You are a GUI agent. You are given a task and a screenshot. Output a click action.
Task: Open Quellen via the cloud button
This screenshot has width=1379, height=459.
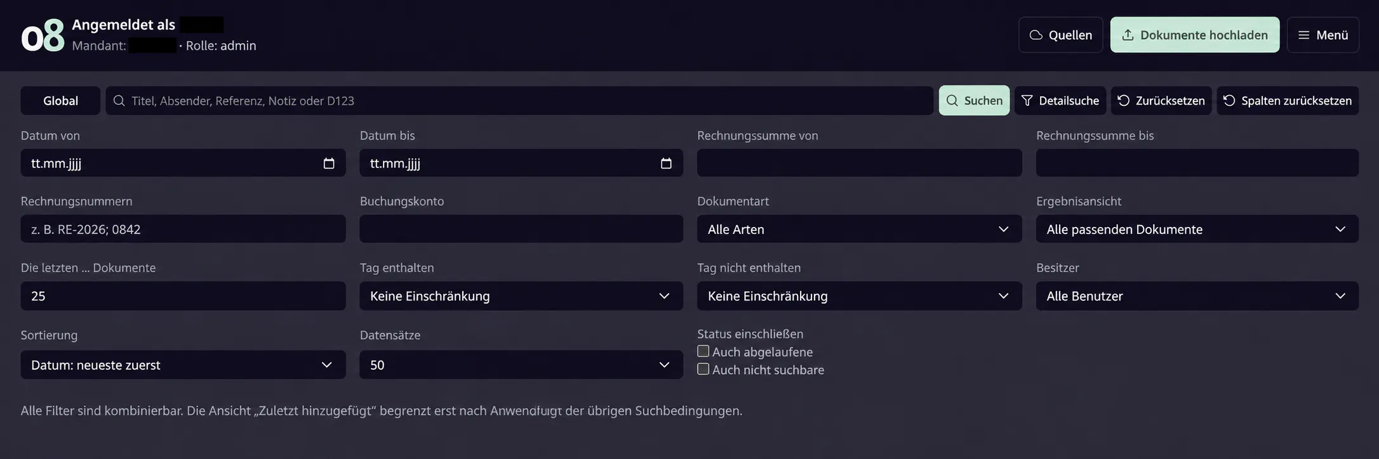[x=1061, y=35]
